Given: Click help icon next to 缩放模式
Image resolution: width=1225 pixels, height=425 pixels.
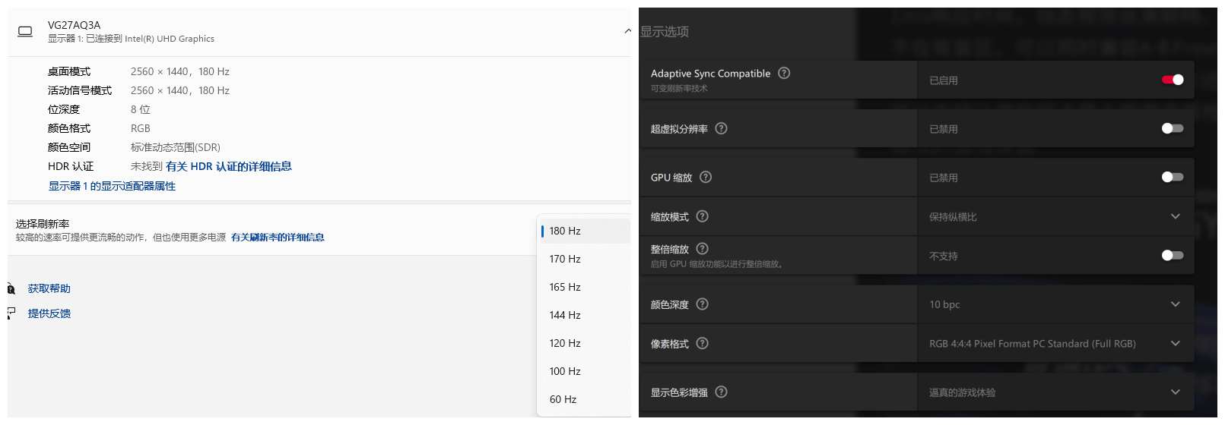Looking at the screenshot, I should coord(702,217).
